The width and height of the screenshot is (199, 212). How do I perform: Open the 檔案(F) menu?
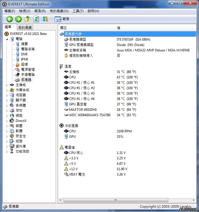pos(10,11)
